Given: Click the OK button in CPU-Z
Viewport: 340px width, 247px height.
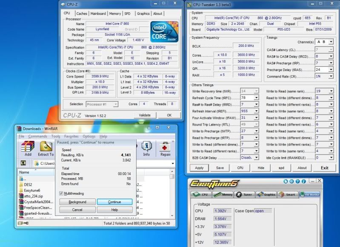Looking at the screenshot, I should point(169,115).
